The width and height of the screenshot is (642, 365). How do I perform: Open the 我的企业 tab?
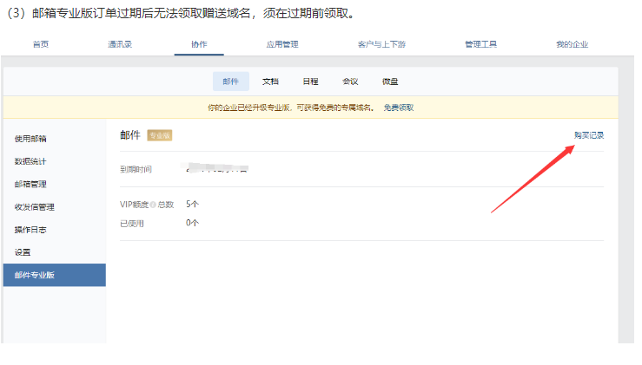point(572,44)
